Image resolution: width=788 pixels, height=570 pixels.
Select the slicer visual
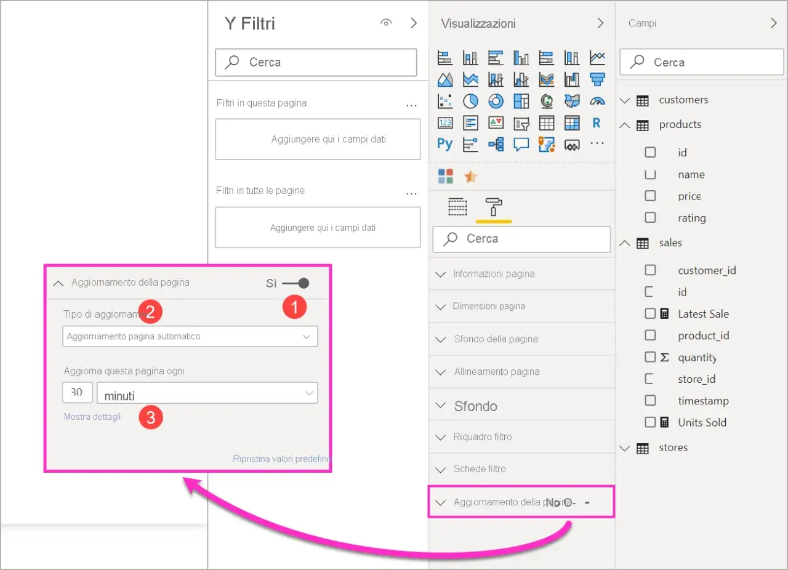click(521, 122)
